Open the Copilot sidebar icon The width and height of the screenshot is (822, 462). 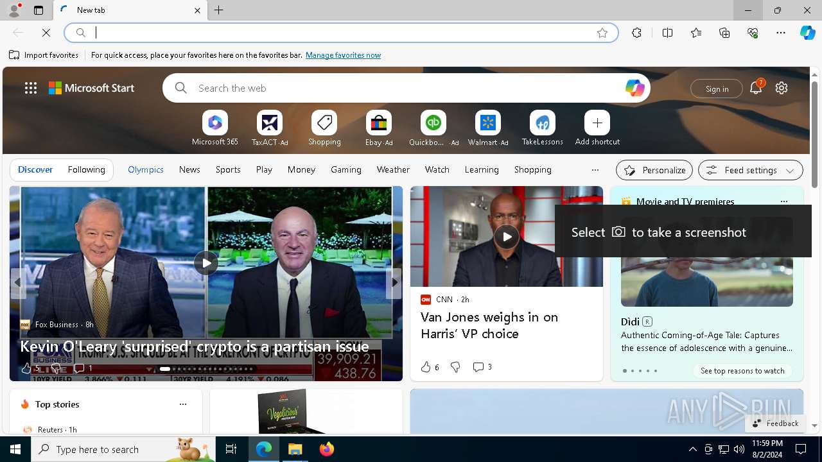click(807, 33)
